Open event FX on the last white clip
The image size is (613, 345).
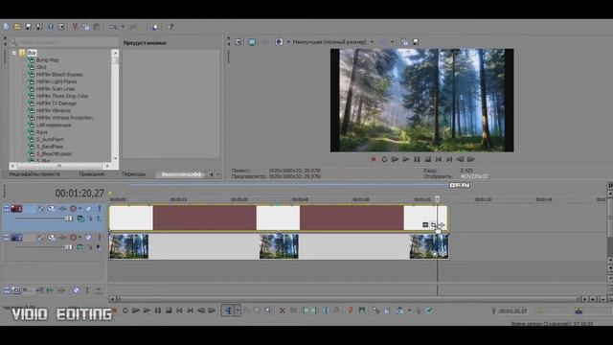pos(442,224)
